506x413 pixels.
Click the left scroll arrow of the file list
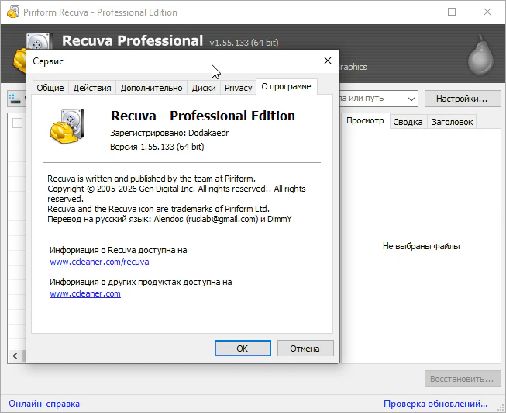point(15,356)
